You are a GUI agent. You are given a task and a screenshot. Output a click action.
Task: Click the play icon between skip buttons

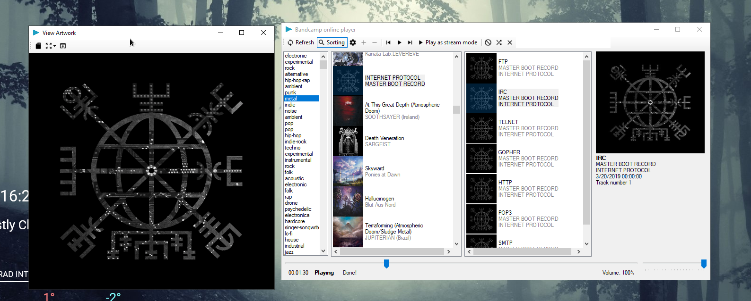399,42
